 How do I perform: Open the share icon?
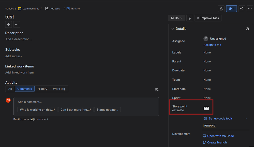242,8
